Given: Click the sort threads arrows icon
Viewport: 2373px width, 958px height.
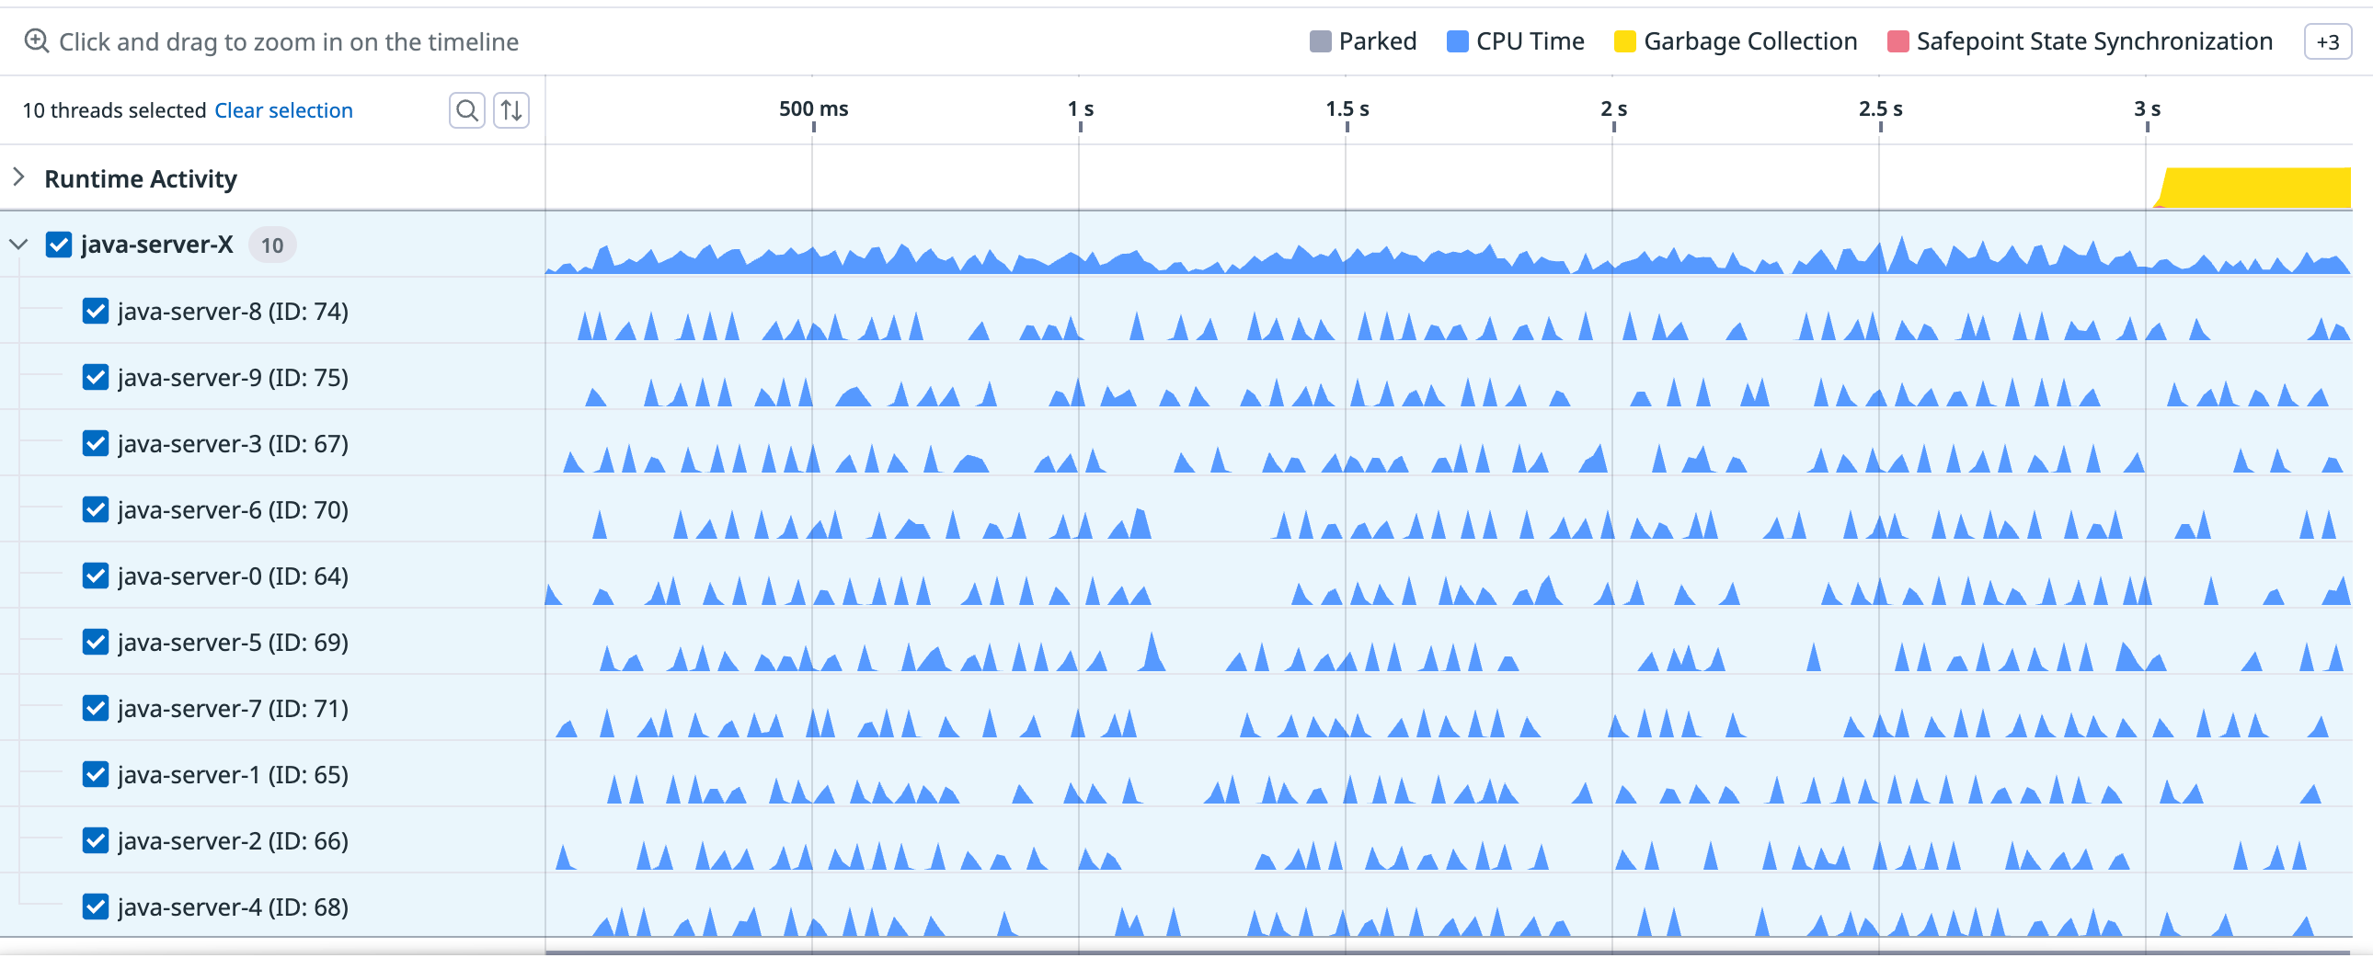Looking at the screenshot, I should tap(511, 110).
